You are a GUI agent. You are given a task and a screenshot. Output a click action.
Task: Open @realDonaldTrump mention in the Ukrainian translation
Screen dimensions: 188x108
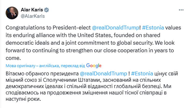(x=103, y=74)
